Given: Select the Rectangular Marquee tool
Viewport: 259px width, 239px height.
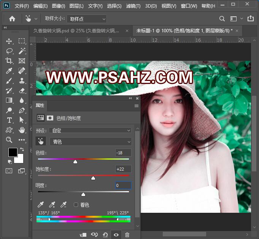Looking at the screenshot, I should coord(22,41).
